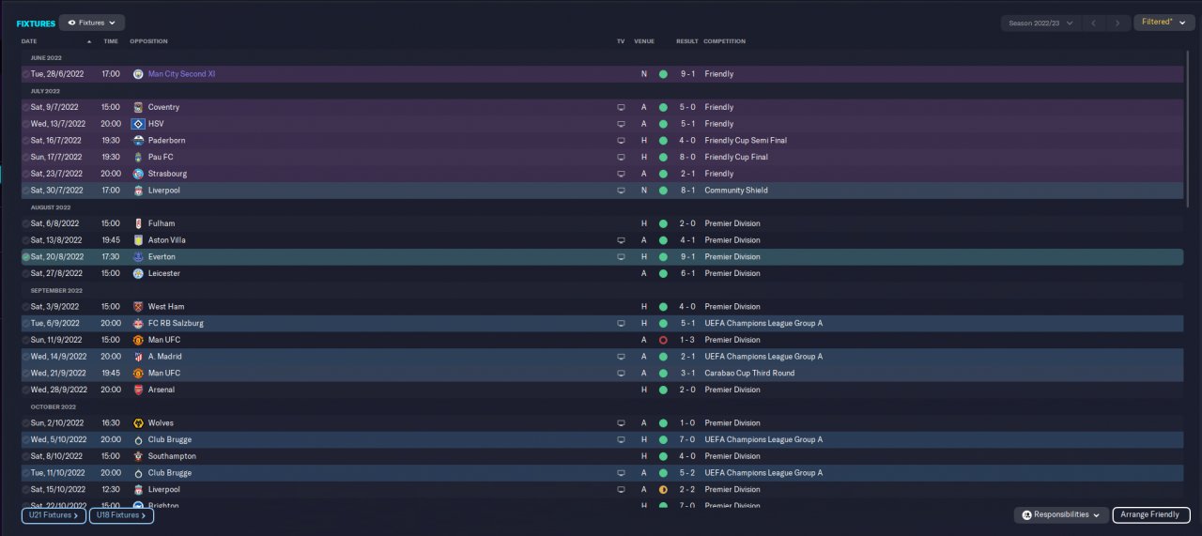Select the row checkbox for Man City Second XI
1202x536 pixels.
tap(25, 74)
